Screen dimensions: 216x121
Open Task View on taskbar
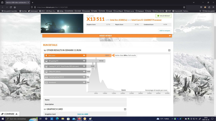(40, 119)
